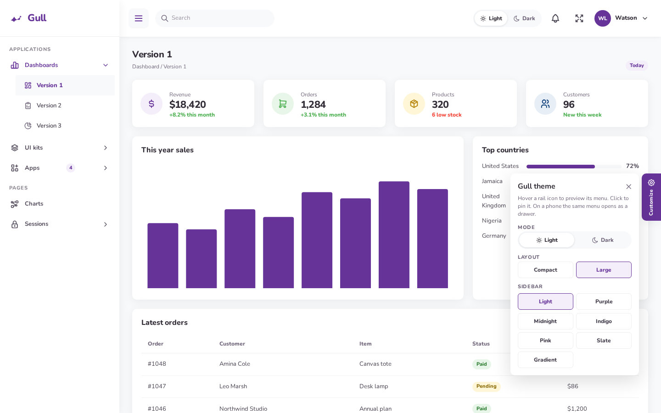Click the Gull logo icon
This screenshot has height=413, width=661.
17,18
